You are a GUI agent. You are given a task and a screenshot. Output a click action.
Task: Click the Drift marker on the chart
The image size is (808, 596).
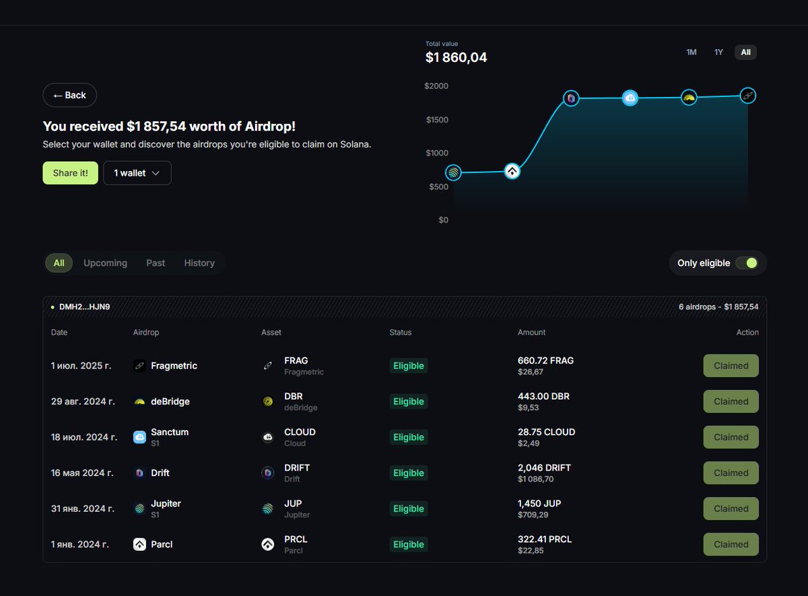571,98
